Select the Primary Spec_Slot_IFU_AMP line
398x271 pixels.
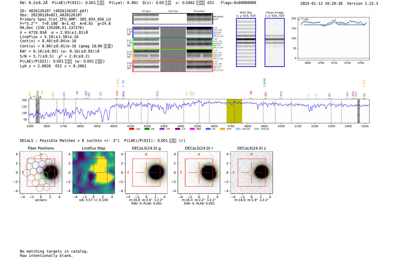click(x=65, y=19)
